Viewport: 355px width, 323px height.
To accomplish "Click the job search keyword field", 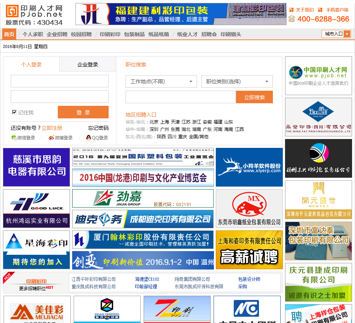I will click(x=181, y=97).
